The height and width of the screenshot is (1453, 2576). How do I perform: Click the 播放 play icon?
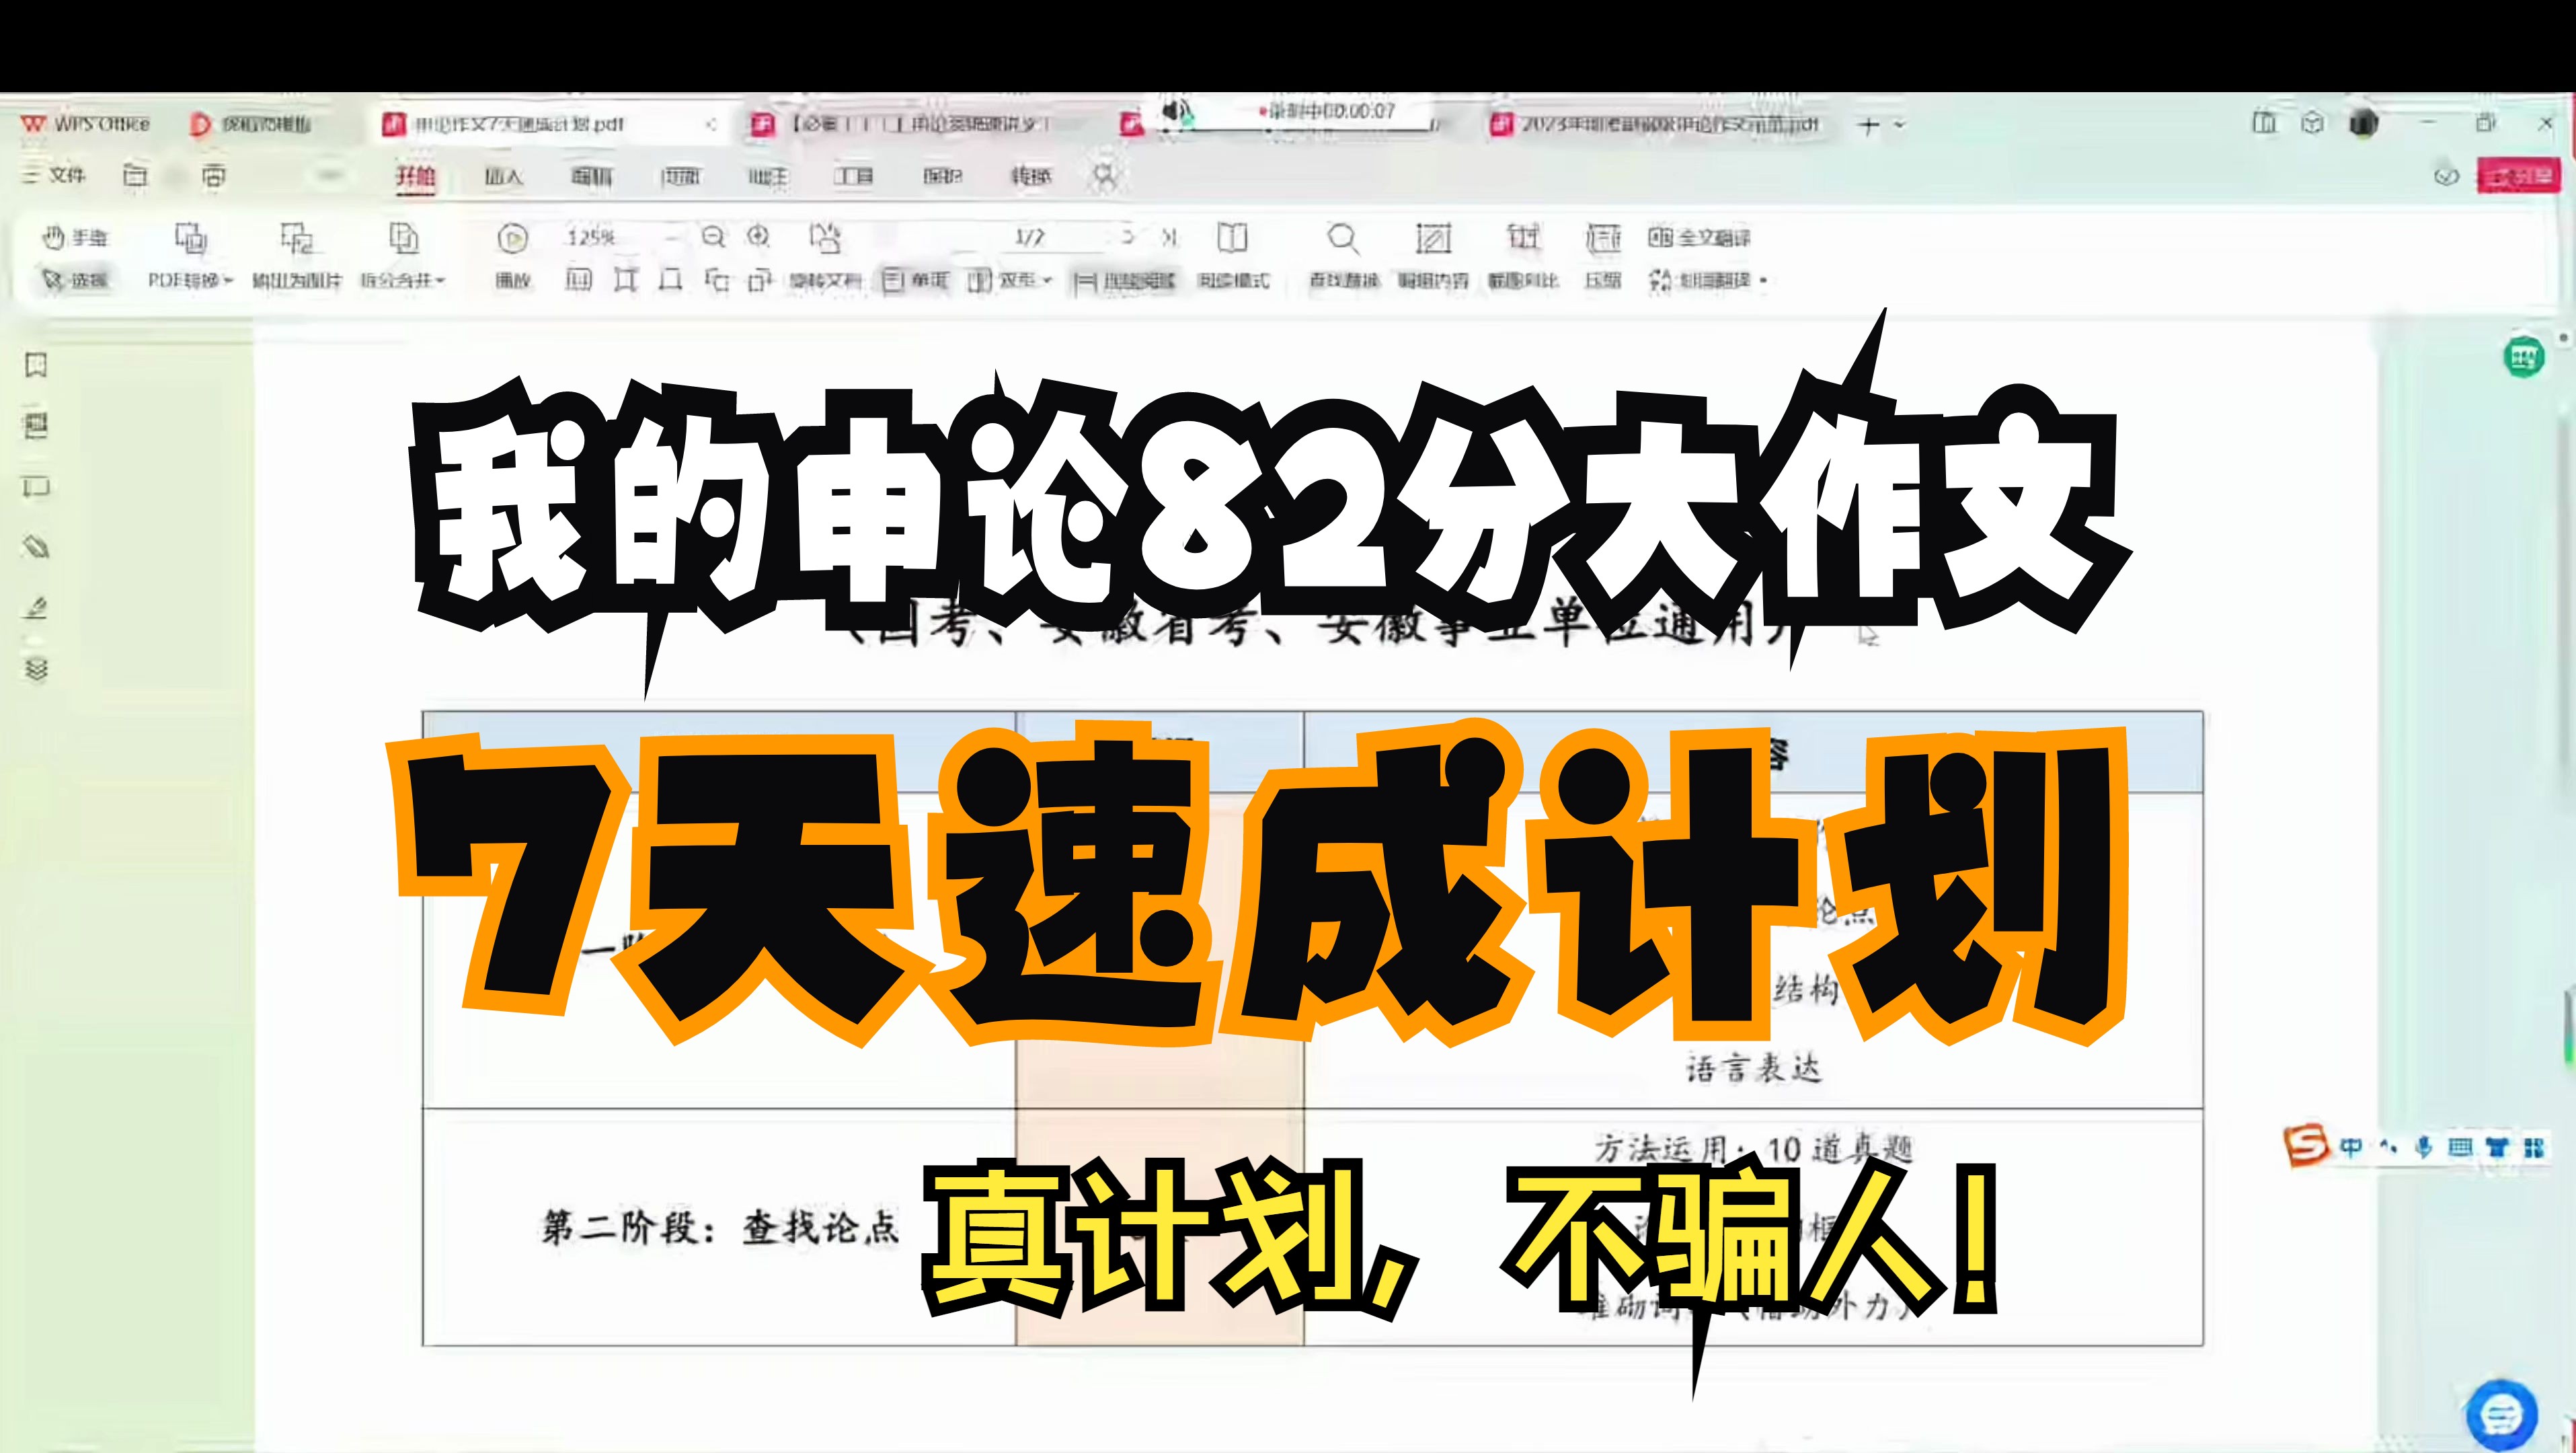512,238
